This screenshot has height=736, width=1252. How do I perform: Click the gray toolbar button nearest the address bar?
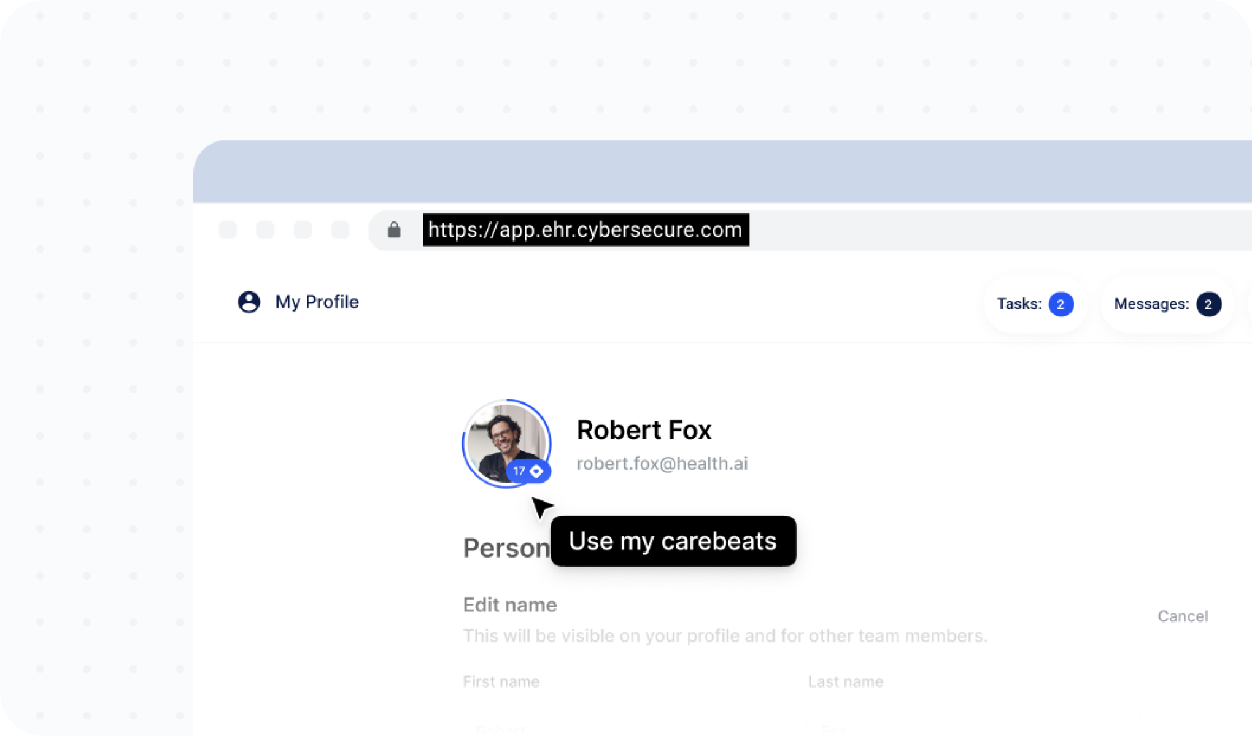pyautogui.click(x=340, y=230)
